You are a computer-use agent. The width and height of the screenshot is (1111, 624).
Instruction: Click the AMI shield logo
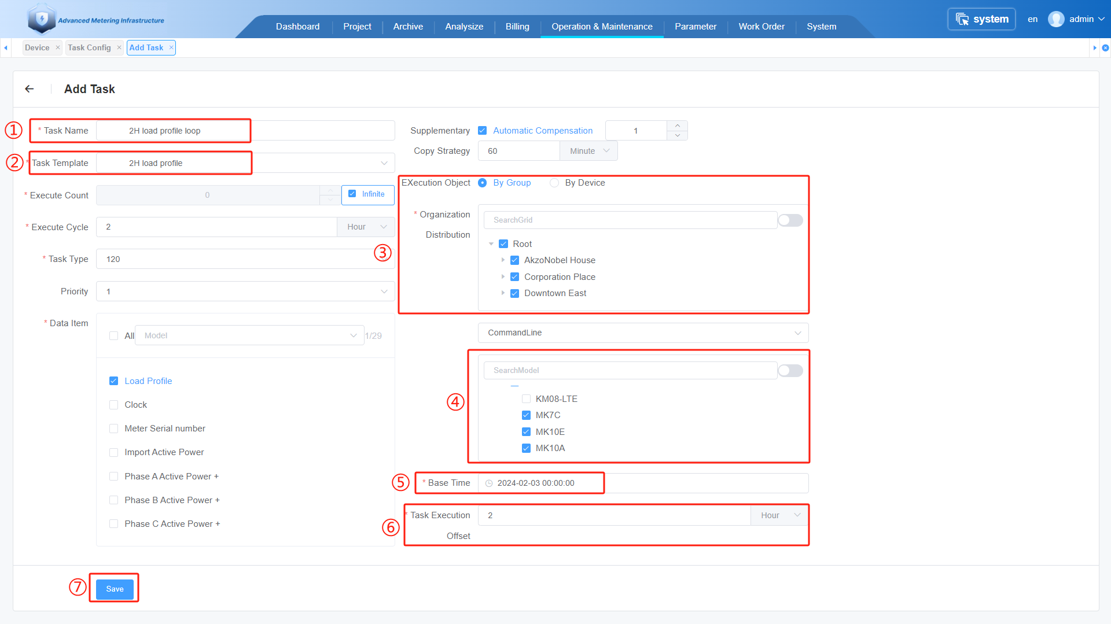42,20
